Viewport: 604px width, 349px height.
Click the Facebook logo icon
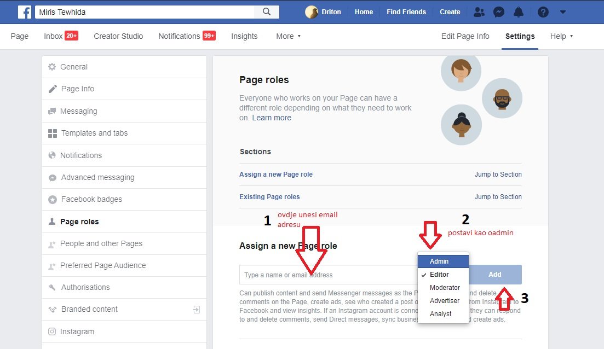click(x=25, y=12)
